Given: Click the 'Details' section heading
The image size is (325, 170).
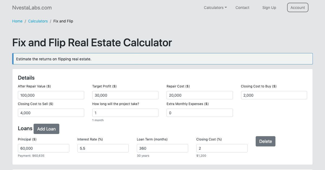Looking at the screenshot, I should (x=26, y=78).
